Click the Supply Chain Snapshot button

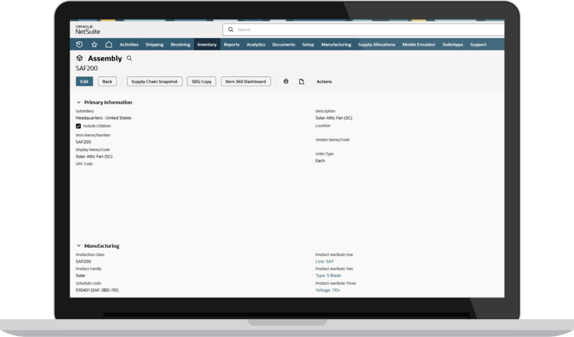point(155,82)
